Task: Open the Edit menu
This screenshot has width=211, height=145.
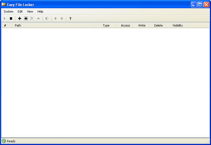Action: pos(20,11)
